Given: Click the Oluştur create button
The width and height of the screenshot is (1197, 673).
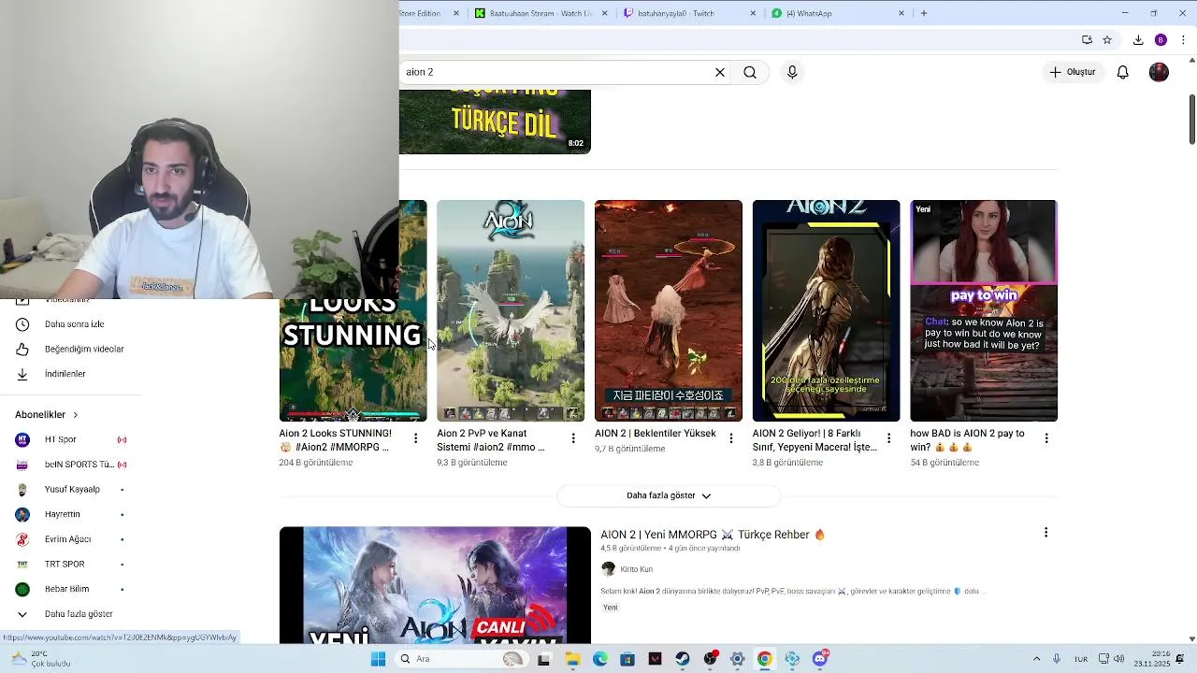Looking at the screenshot, I should (x=1072, y=72).
